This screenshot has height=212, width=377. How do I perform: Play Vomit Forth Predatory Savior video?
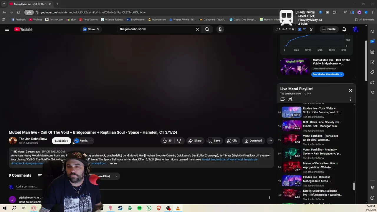[x=315, y=153]
